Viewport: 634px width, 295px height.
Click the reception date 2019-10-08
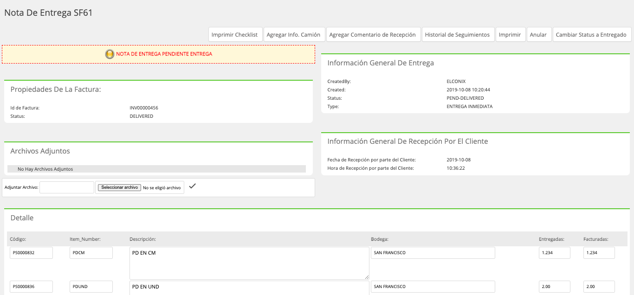point(459,160)
